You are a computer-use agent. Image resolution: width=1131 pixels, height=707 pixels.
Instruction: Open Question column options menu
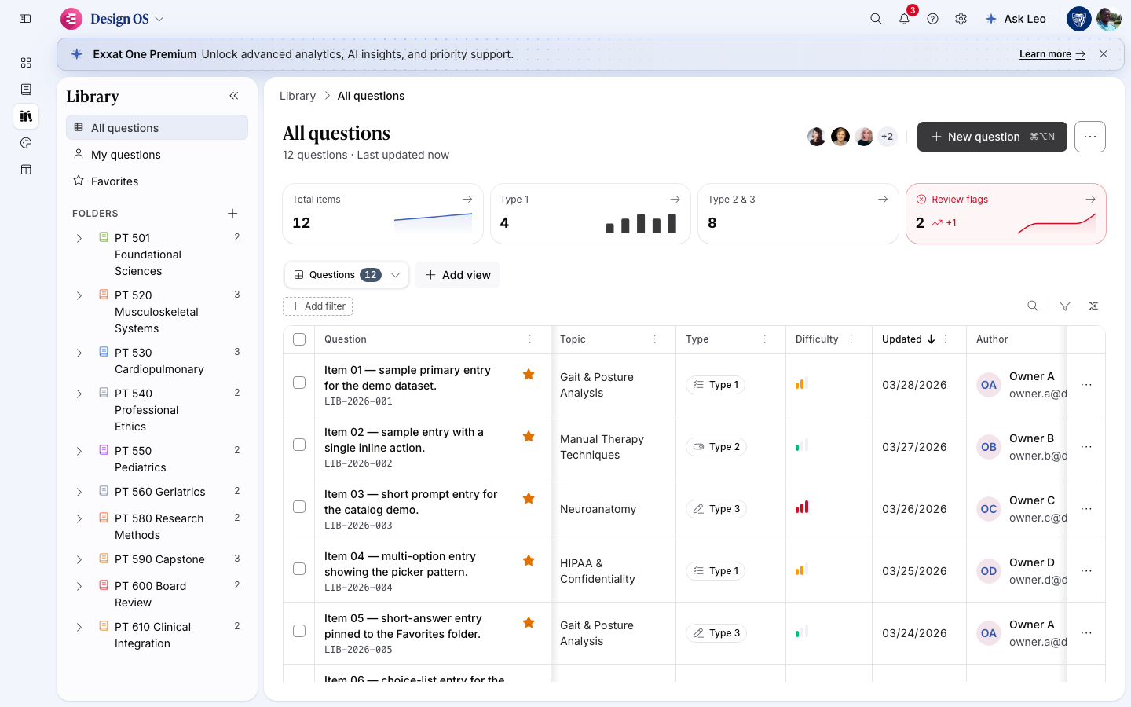[x=530, y=339]
